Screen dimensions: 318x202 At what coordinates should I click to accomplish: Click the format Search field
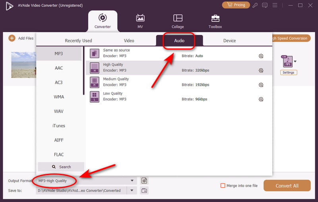click(x=61, y=167)
